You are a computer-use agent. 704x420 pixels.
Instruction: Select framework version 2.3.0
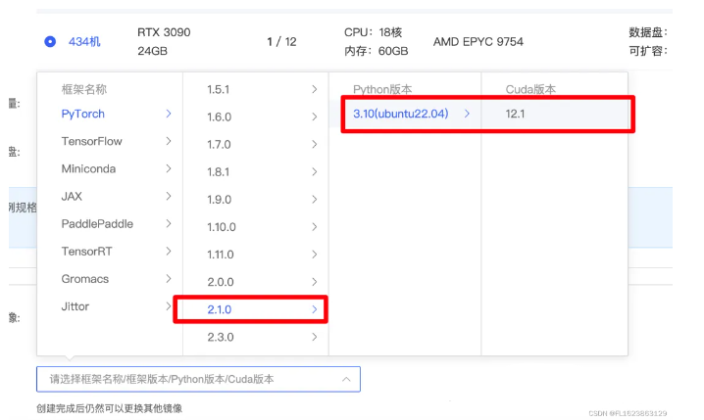click(x=221, y=337)
